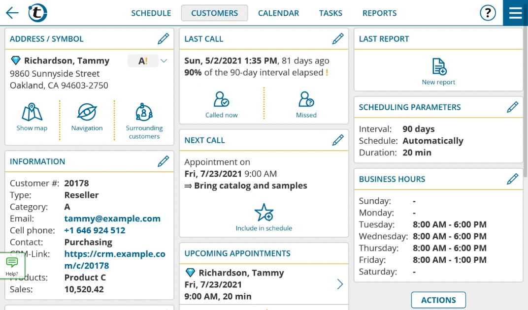Click the green Help? chat widget

pos(12,266)
